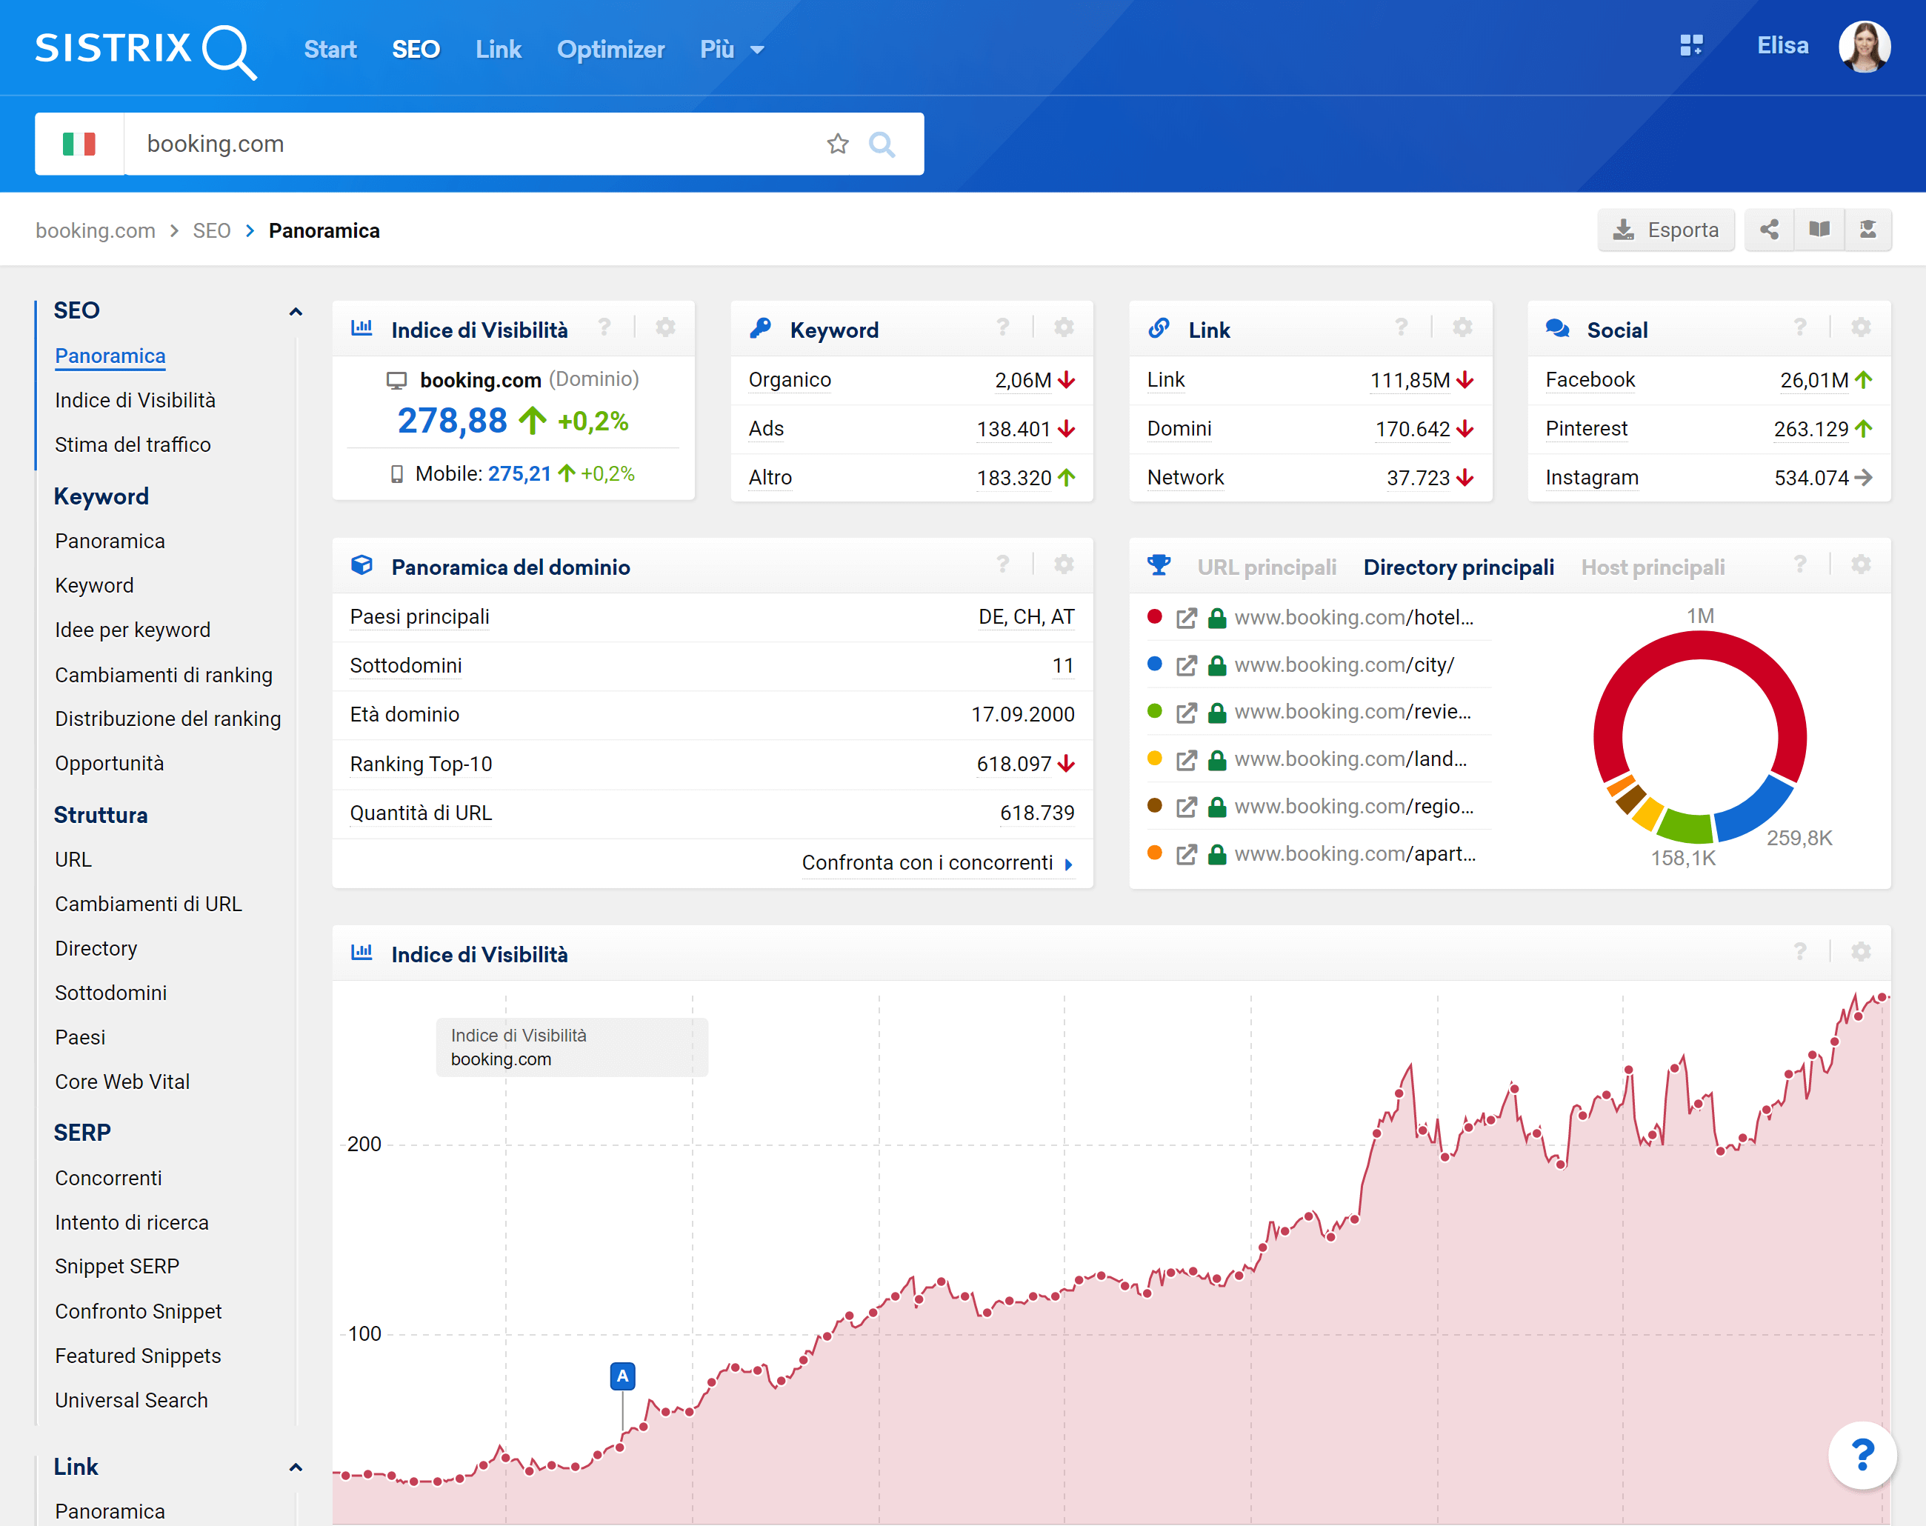The image size is (1926, 1526).
Task: Click the share icon
Action: coord(1769,230)
